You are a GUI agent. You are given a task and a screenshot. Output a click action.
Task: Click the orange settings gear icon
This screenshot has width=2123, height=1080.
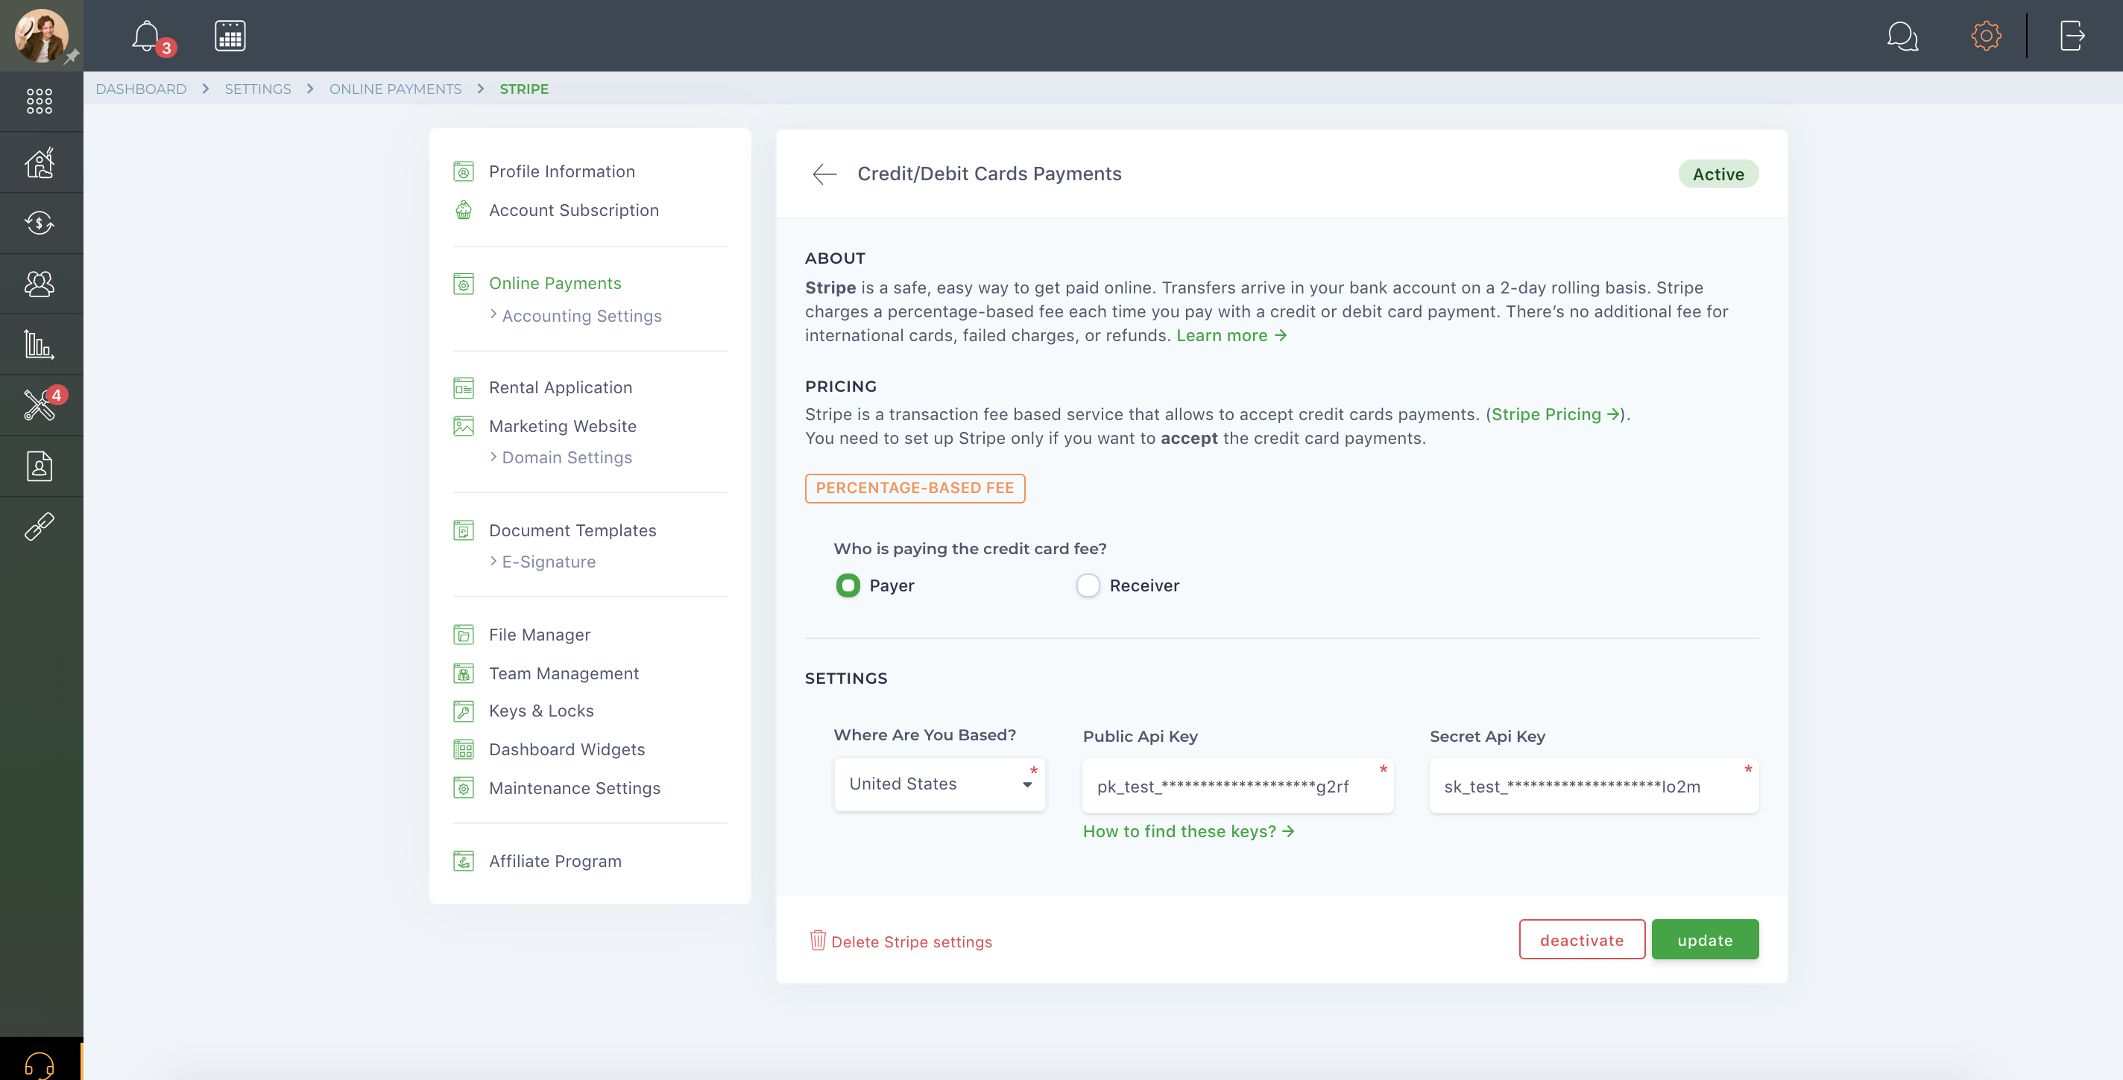pos(1986,36)
